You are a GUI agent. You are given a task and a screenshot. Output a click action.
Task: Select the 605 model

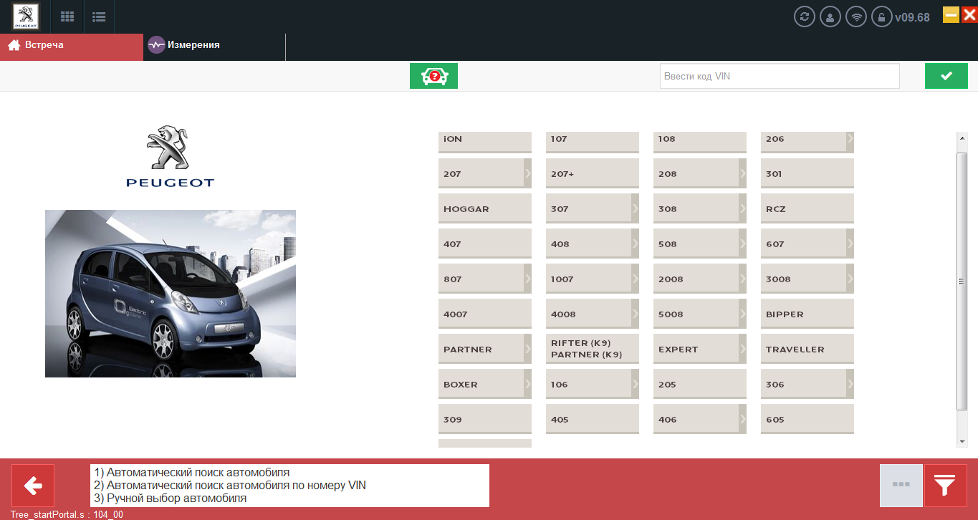[807, 419]
